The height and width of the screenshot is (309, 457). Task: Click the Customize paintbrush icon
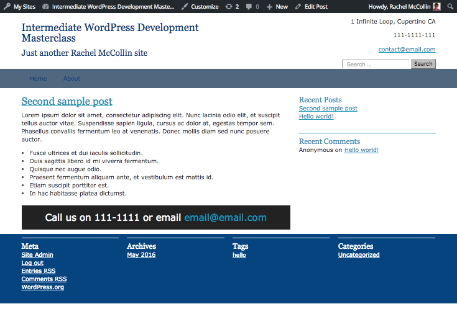coord(184,6)
